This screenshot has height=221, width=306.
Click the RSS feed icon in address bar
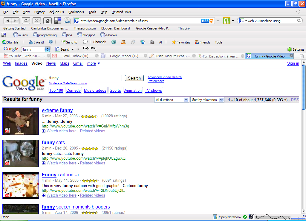point(205,21)
